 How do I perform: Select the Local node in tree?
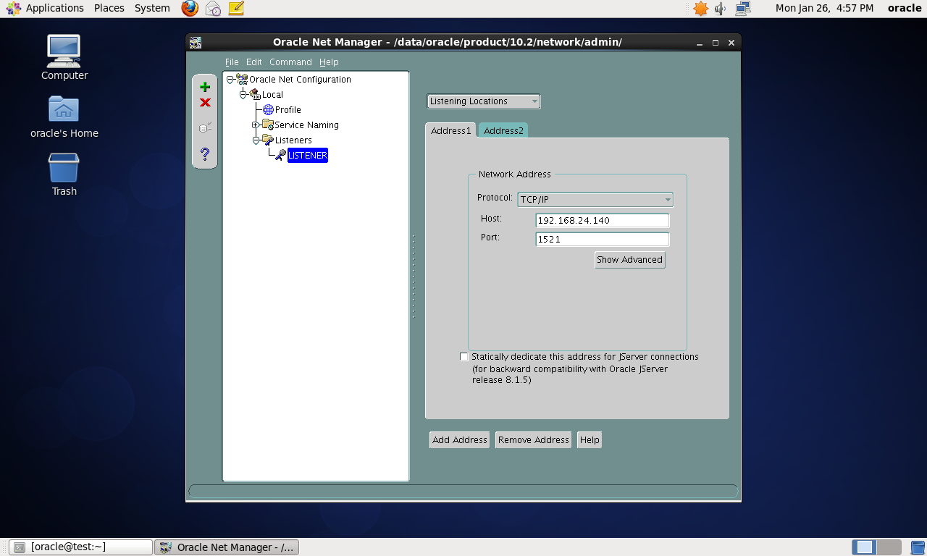pos(272,95)
